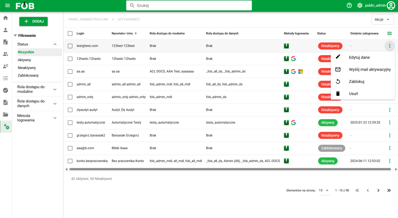
Task: Filter status by Nieaktywny
Action: click(27, 68)
